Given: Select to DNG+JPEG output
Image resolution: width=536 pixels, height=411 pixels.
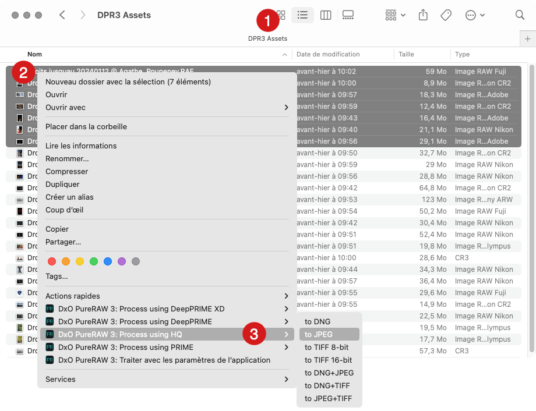Looking at the screenshot, I should pyautogui.click(x=329, y=373).
